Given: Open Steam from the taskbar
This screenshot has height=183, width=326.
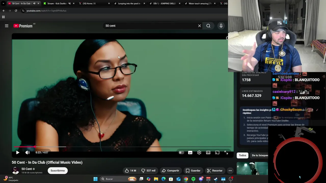Looking at the screenshot, I should click(216, 179).
